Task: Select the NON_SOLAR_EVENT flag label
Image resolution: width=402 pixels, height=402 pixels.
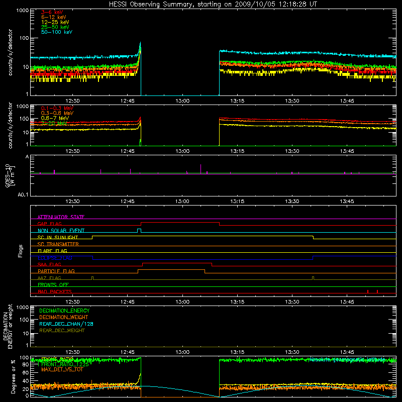Action: (x=61, y=231)
